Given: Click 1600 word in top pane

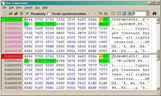Looking at the screenshot, I should 28,24.
